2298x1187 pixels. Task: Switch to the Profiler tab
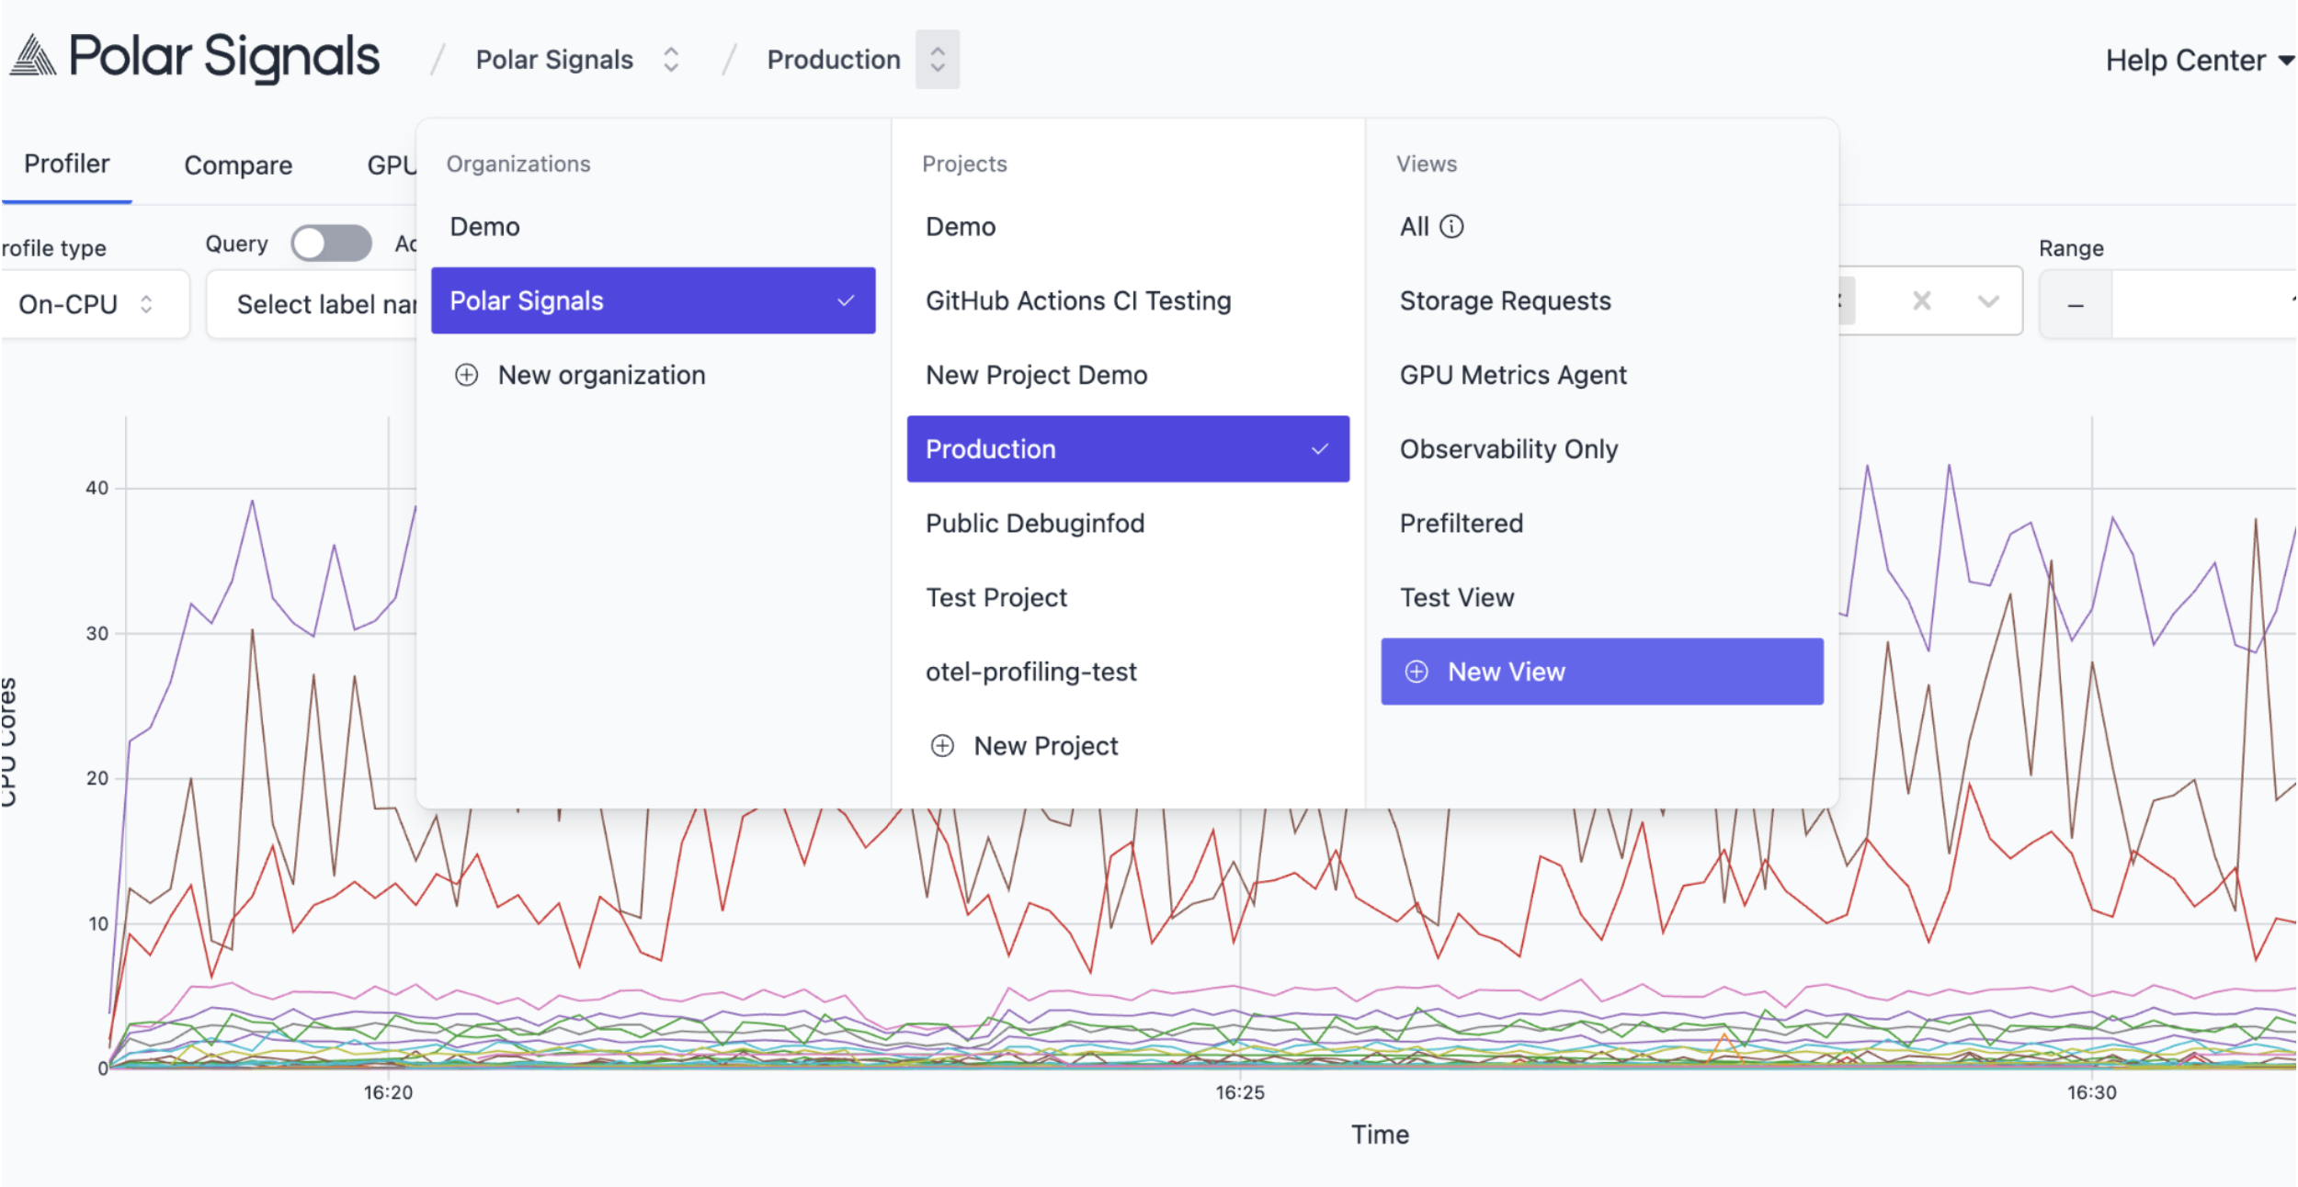click(67, 164)
